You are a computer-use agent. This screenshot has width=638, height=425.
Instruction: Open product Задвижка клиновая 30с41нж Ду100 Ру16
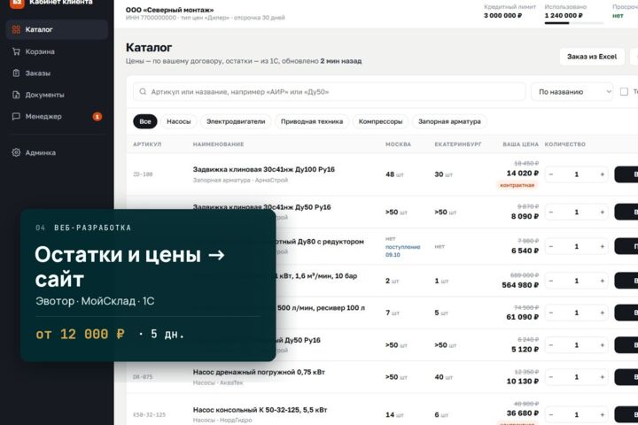pos(264,169)
